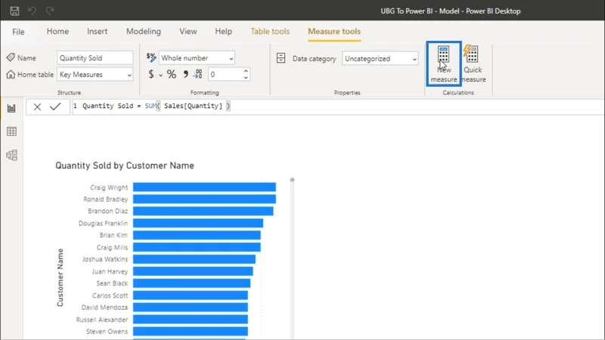
Task: Commit formula with the checkmark icon
Action: click(x=55, y=107)
